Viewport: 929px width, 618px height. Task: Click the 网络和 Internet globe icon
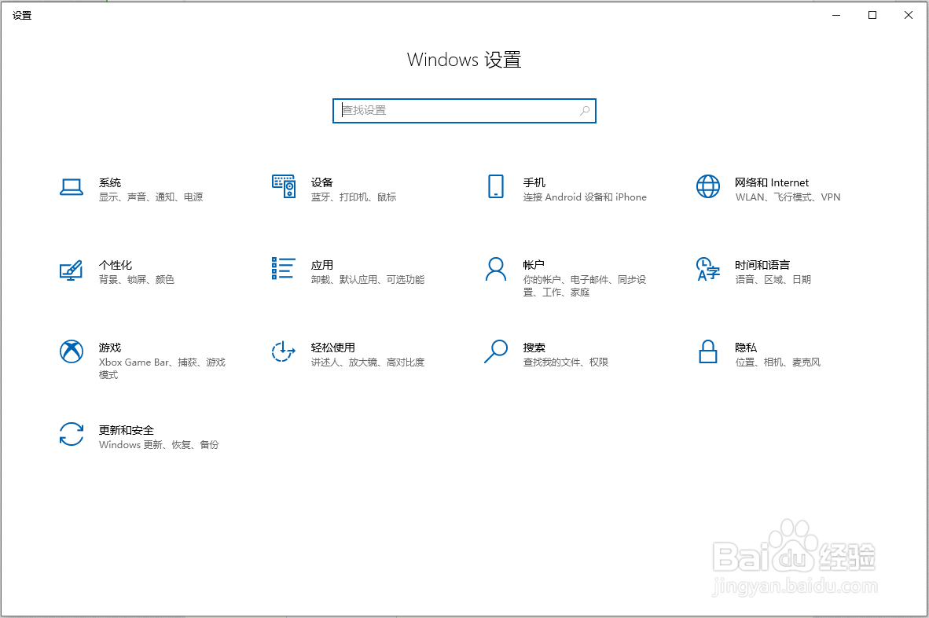[707, 186]
